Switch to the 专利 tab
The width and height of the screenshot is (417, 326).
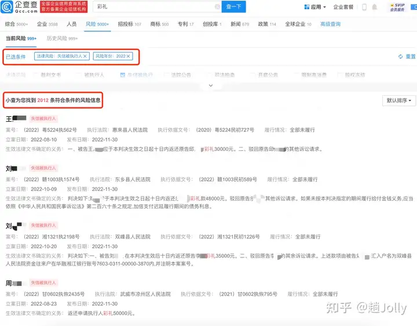coord(186,24)
